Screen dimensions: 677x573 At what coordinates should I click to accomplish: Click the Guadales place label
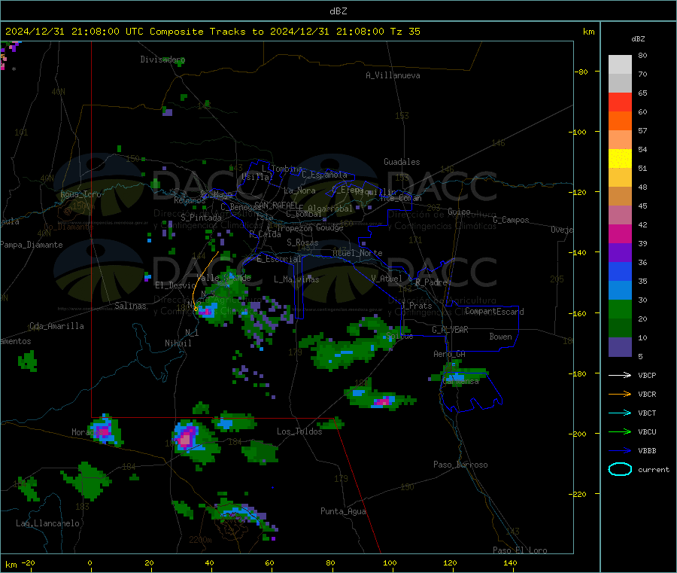tap(402, 162)
